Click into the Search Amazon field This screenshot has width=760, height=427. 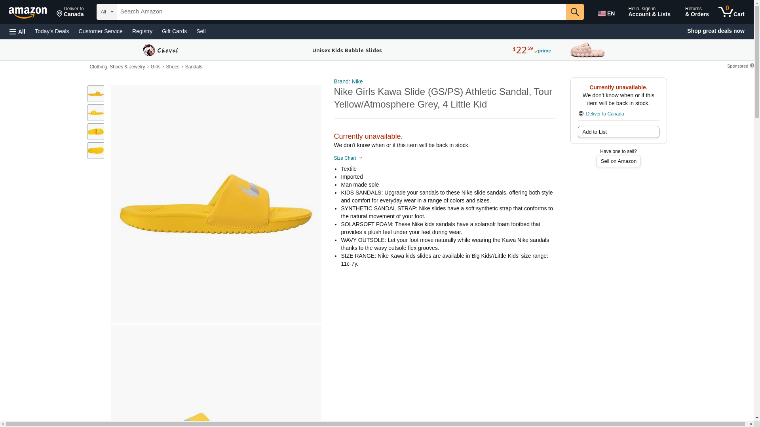pyautogui.click(x=341, y=12)
